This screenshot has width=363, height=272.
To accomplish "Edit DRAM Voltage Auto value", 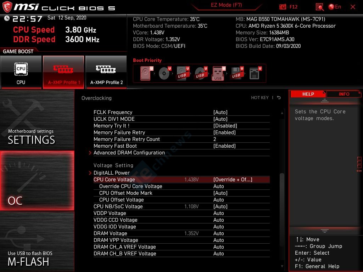I will (x=218, y=233).
